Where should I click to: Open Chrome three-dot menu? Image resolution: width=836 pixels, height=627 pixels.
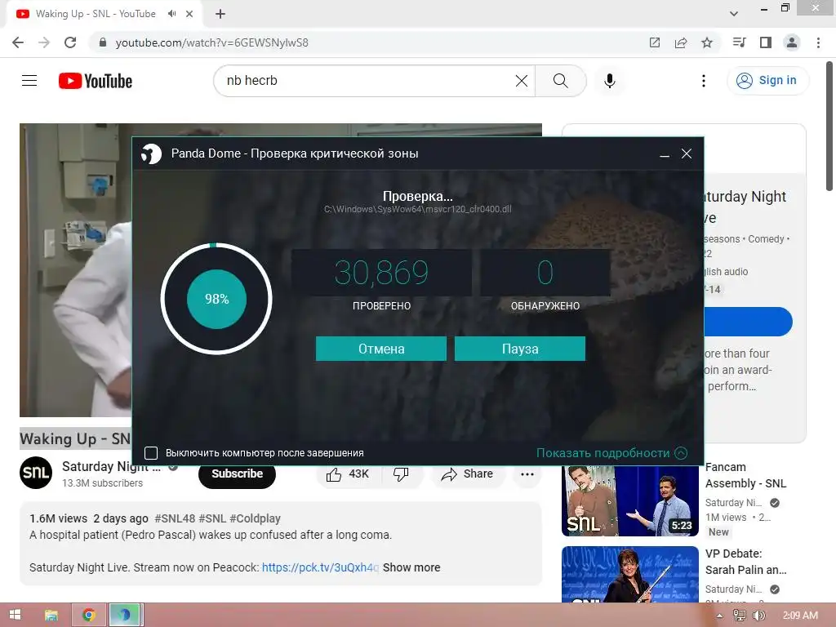pos(818,42)
